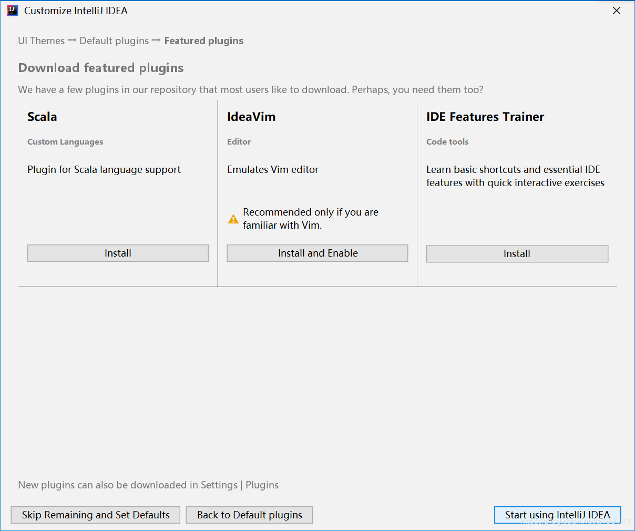Screen dimensions: 635x531
Task: Click the Download featured plugins heading
Action: 101,68
